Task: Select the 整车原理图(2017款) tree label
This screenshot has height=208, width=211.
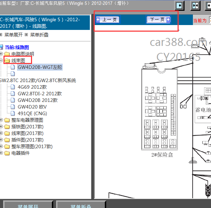Action: 32,146
